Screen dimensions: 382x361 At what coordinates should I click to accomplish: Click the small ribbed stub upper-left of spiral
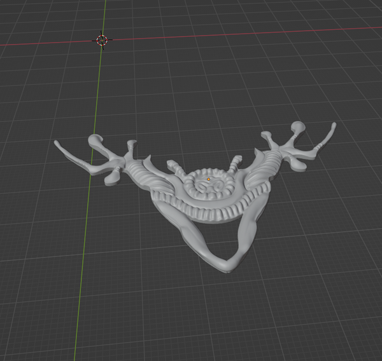click(x=174, y=167)
